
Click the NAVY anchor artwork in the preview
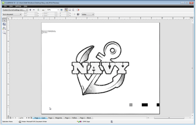click(100, 68)
